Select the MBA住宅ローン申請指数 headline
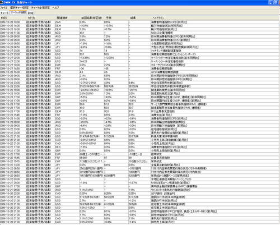The image size is (280, 225). (x=170, y=183)
